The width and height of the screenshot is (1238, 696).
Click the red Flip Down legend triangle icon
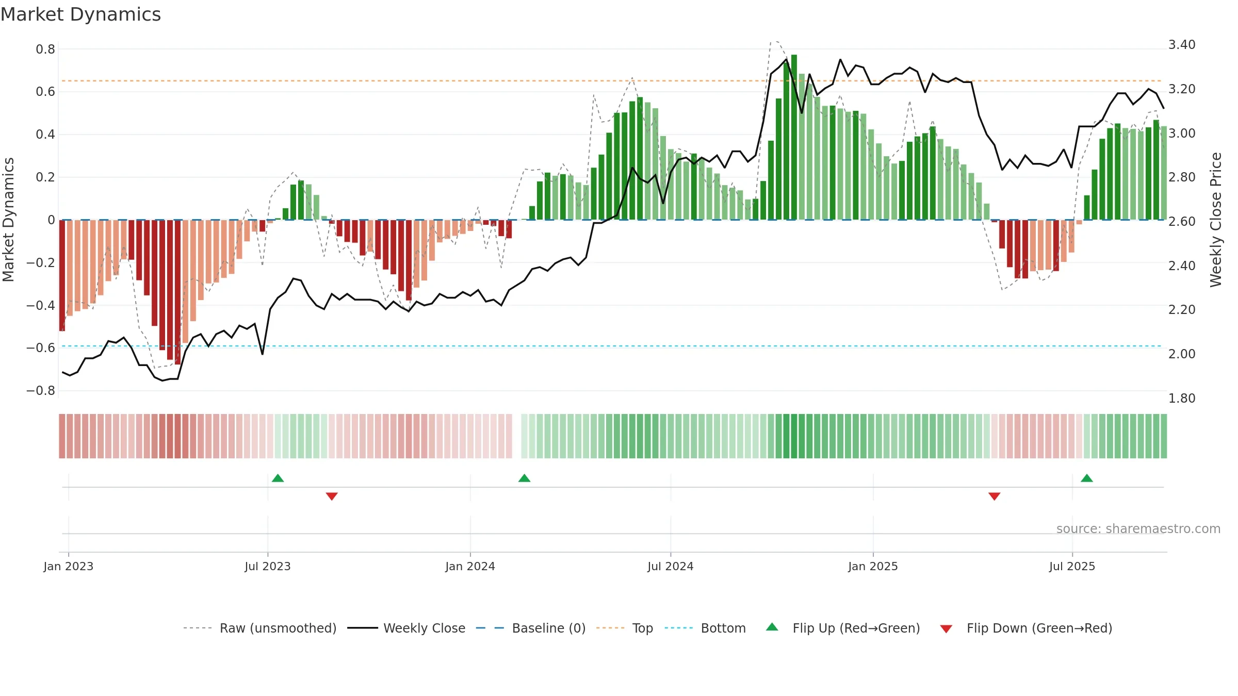point(946,629)
